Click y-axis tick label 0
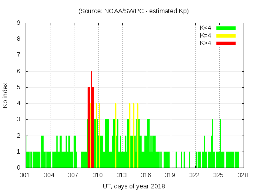The width and height of the screenshot is (256, 192). 19,168
